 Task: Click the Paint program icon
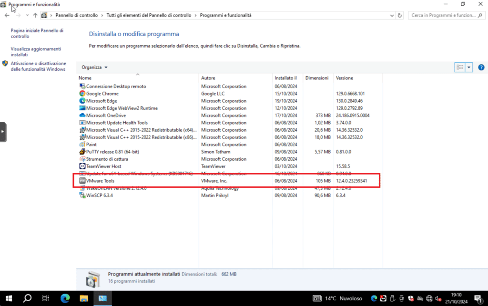click(x=82, y=145)
